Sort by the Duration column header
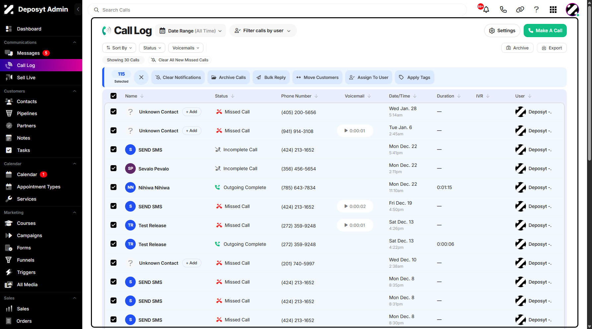 click(449, 96)
